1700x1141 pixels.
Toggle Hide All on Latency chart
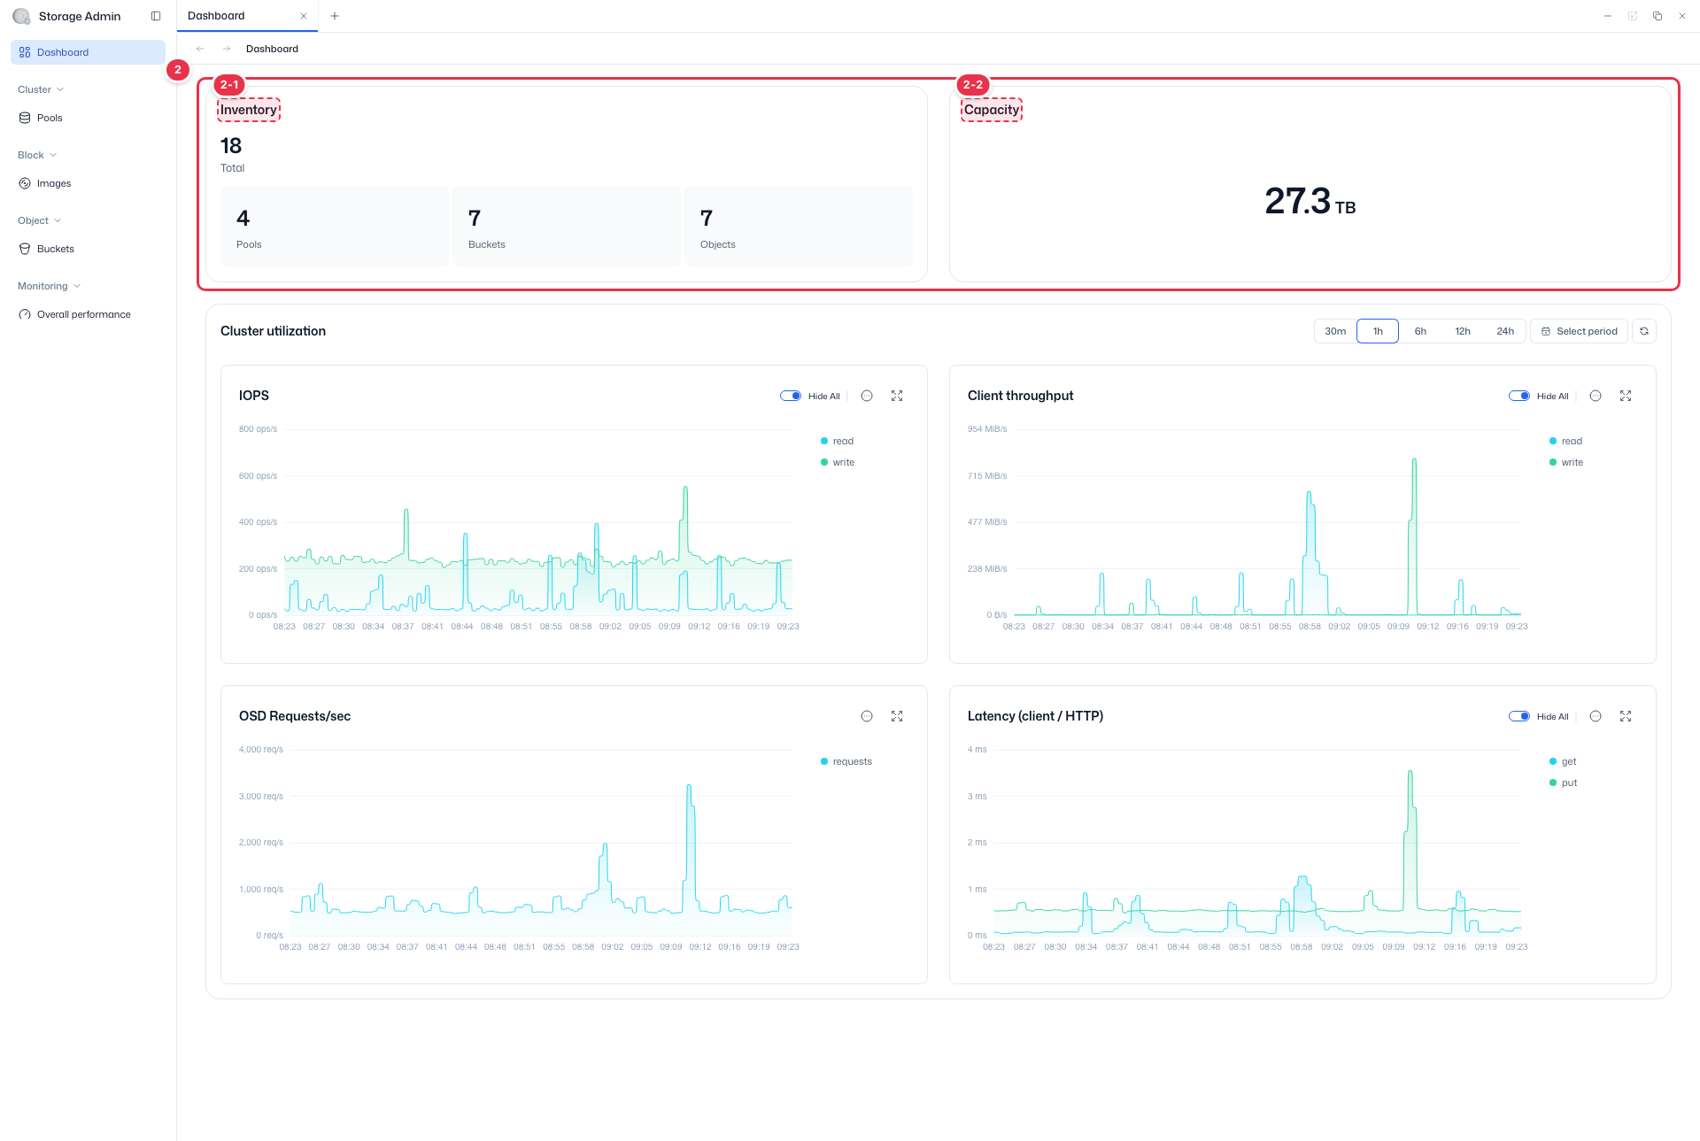[x=1519, y=716]
